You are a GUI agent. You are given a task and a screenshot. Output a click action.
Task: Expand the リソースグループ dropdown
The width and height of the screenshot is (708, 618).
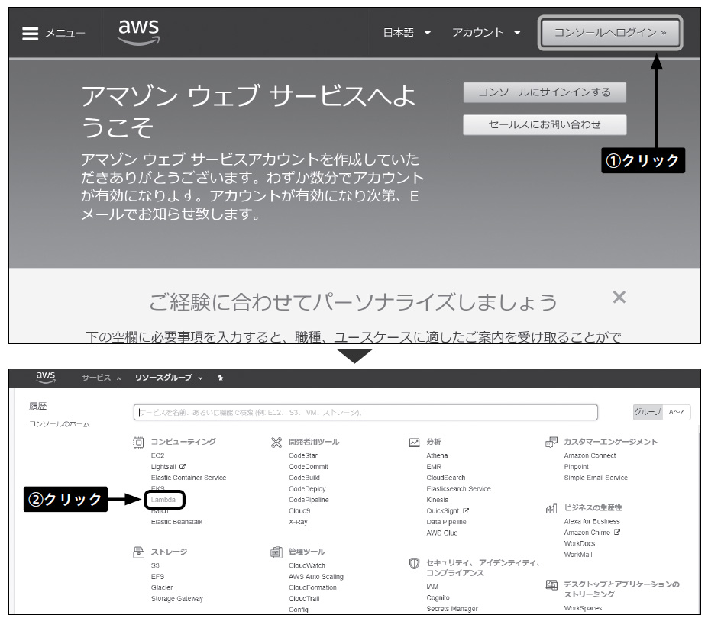tap(169, 378)
